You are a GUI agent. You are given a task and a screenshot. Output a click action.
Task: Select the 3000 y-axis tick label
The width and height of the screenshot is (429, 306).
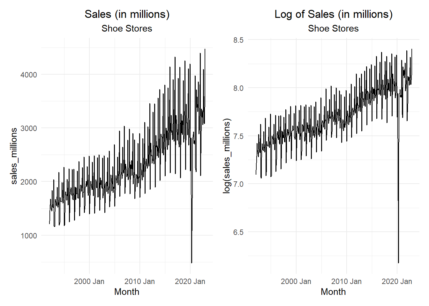(x=29, y=128)
